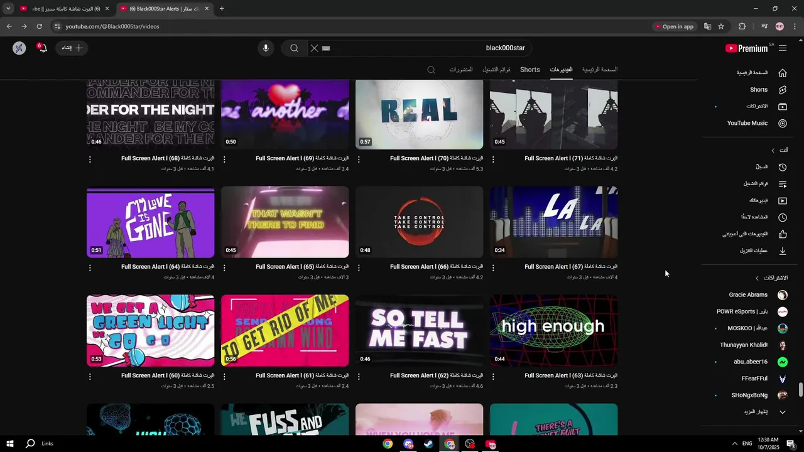Screen dimensions: 804x452
Task: Open YouTube Music from the sidebar
Action: point(756,123)
